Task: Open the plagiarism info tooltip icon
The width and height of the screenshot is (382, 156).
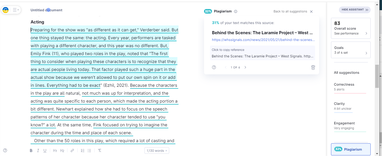Action: [236, 11]
